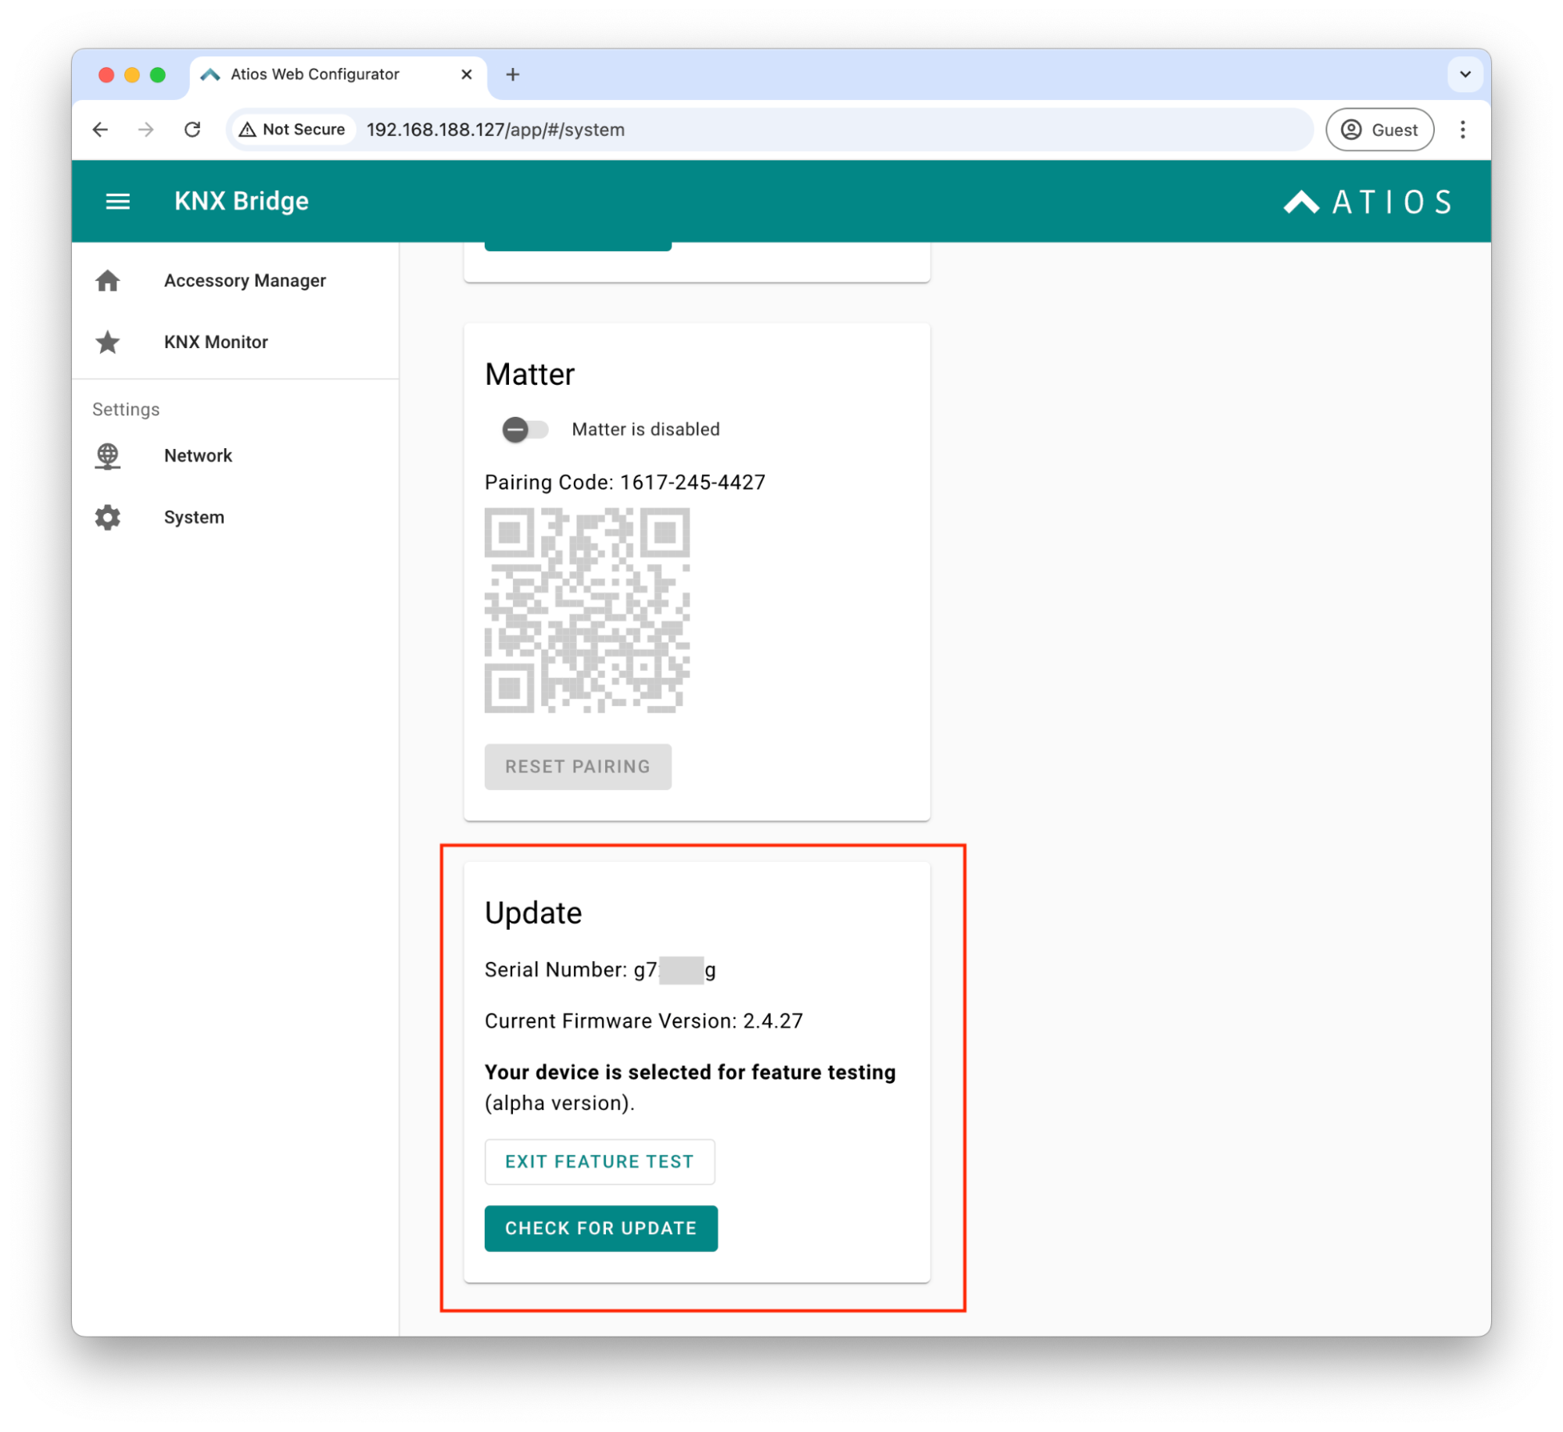The width and height of the screenshot is (1563, 1432).
Task: Click the Accessory Manager home icon
Action: click(x=108, y=280)
